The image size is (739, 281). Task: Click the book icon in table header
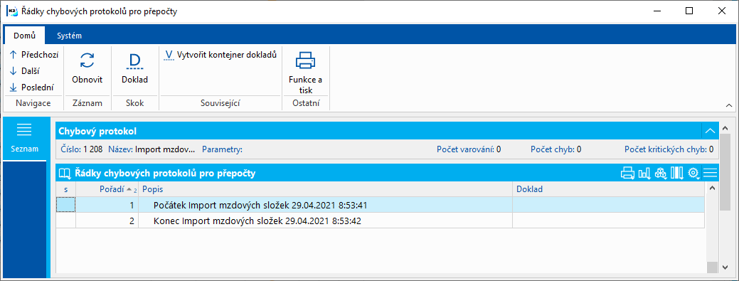[65, 174]
